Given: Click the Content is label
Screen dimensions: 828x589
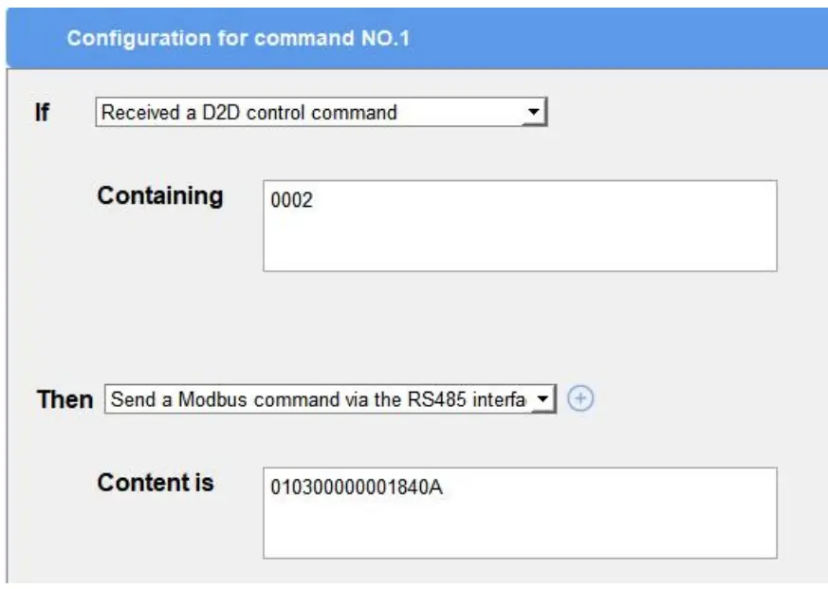Looking at the screenshot, I should coord(156,483).
